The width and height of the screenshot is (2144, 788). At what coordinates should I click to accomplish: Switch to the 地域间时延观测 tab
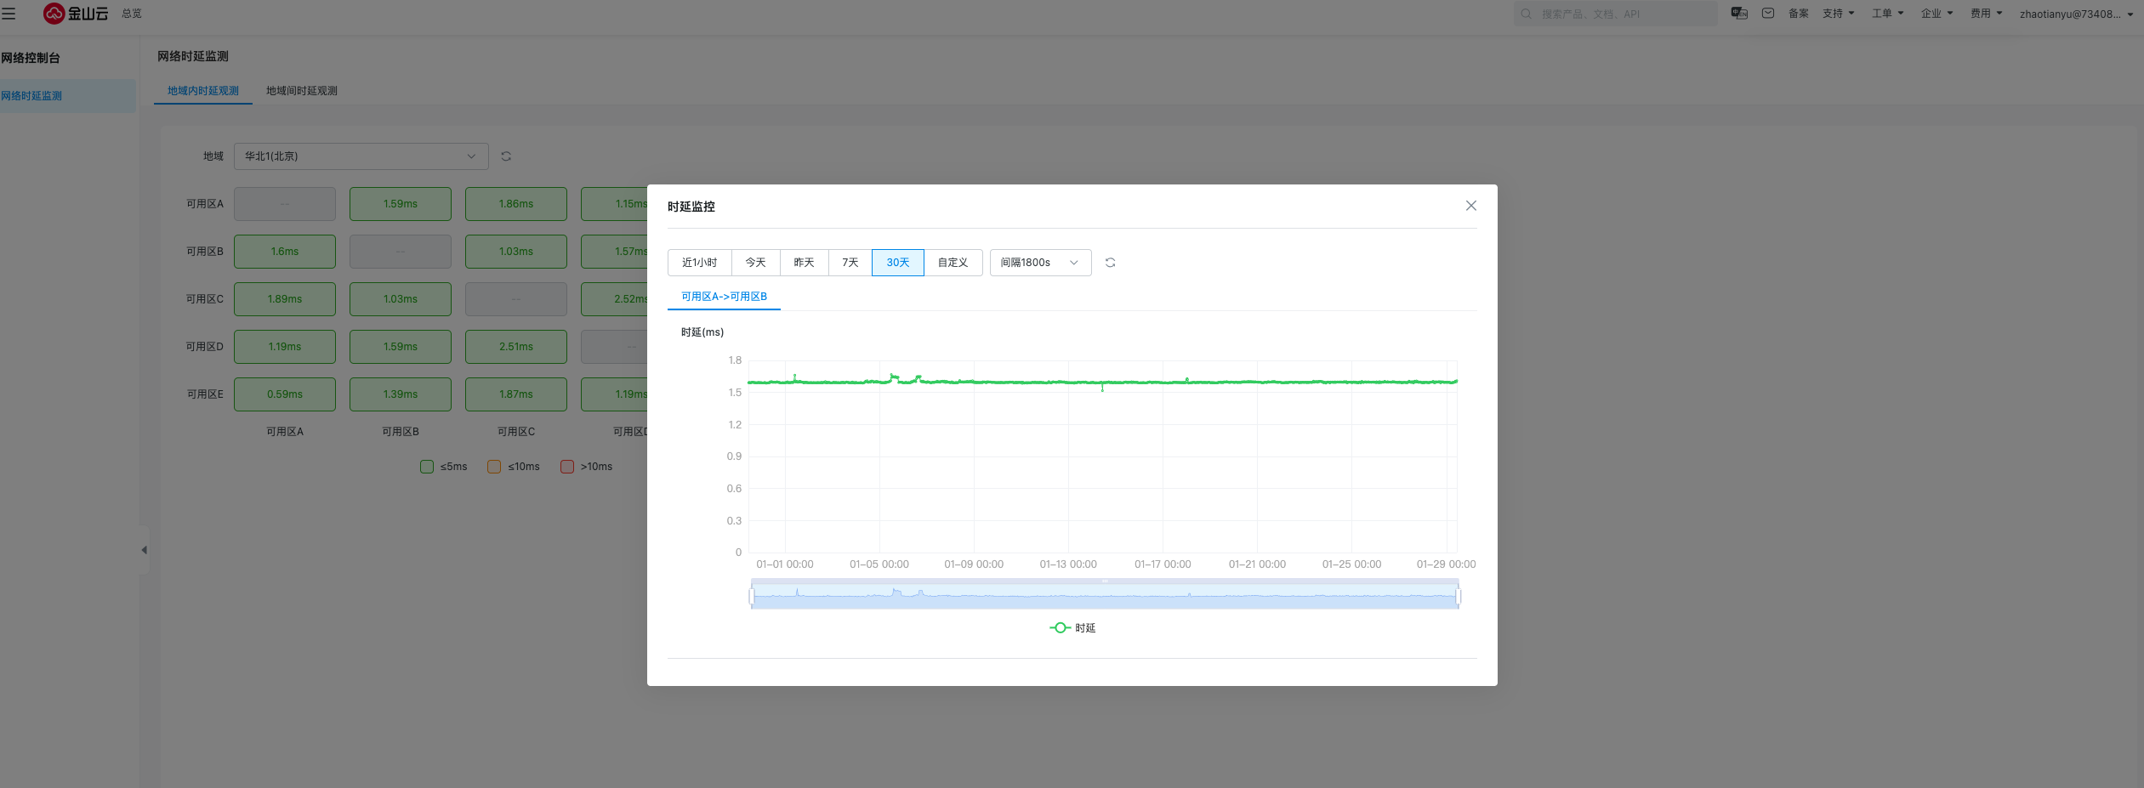301,91
